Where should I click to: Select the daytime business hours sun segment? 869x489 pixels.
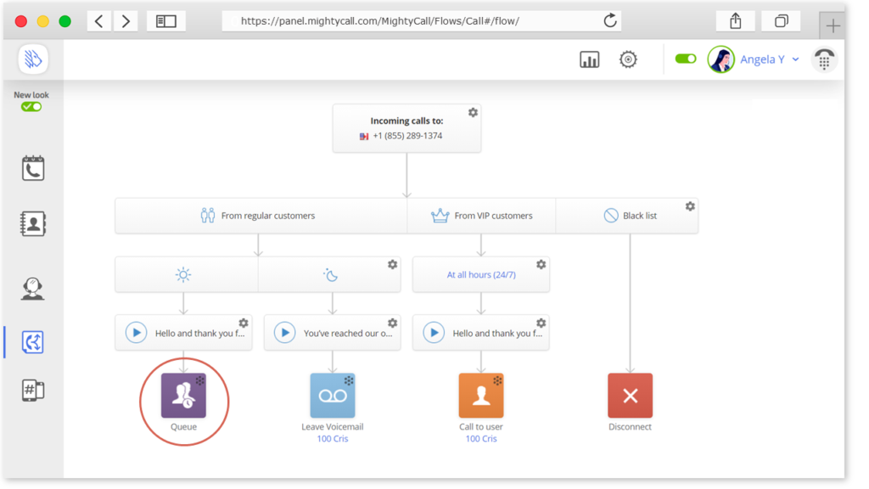click(x=183, y=274)
